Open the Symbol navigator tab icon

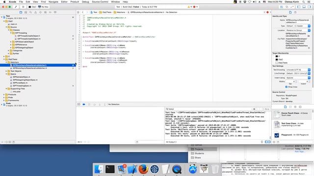(26, 12)
